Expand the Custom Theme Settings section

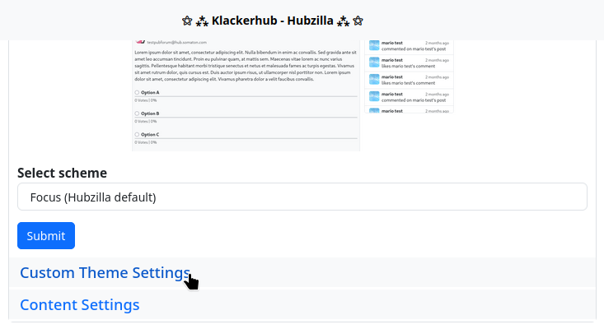[x=105, y=273]
